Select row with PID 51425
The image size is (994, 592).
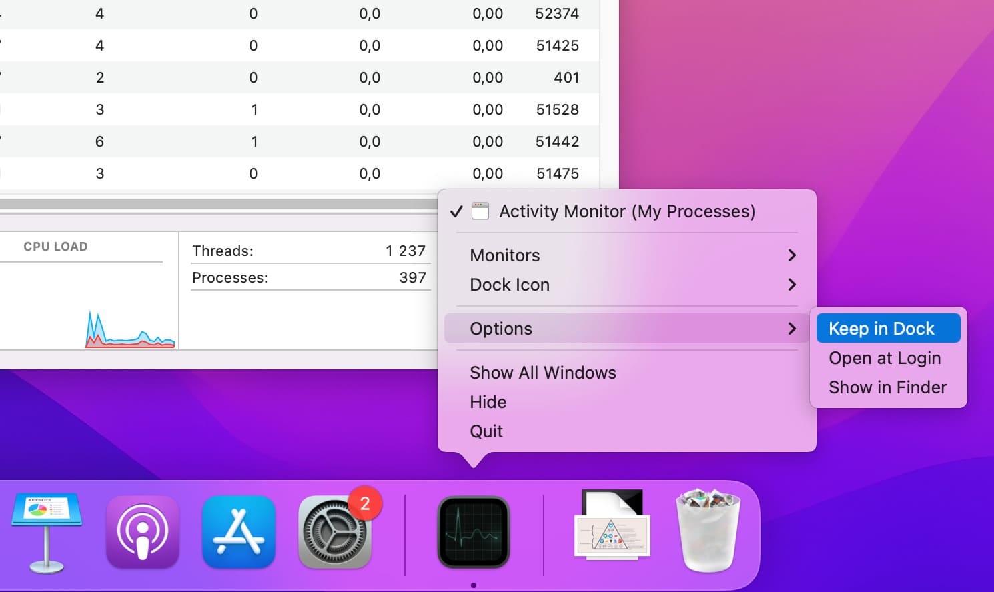pos(300,45)
